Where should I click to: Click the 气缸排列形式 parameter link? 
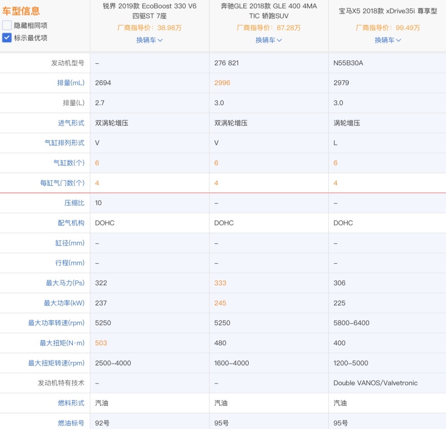pyautogui.click(x=64, y=143)
